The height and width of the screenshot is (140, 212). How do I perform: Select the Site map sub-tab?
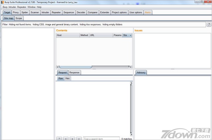coord(9,18)
